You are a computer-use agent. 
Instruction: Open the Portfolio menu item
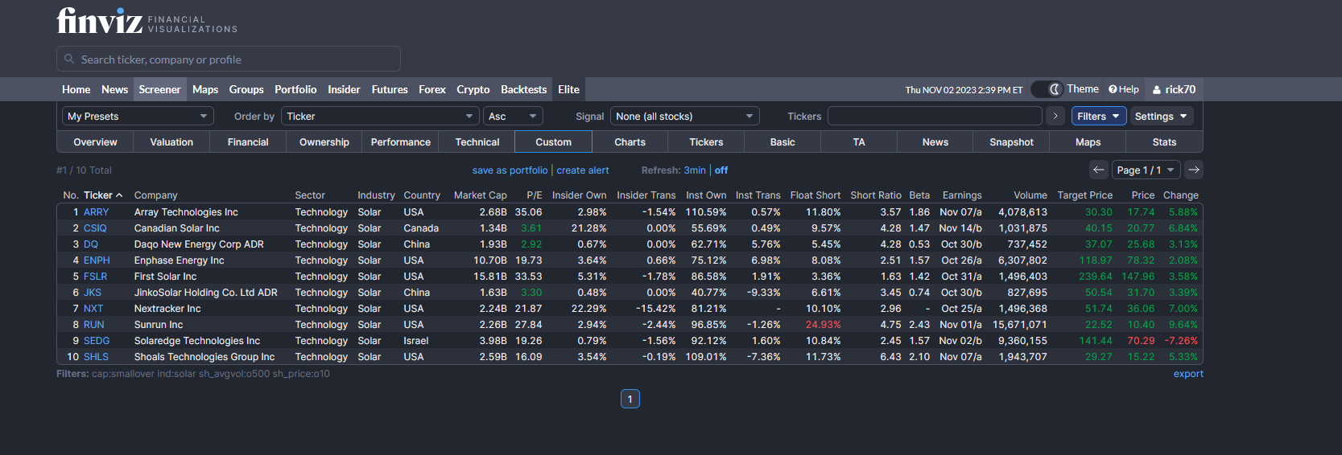click(x=295, y=89)
